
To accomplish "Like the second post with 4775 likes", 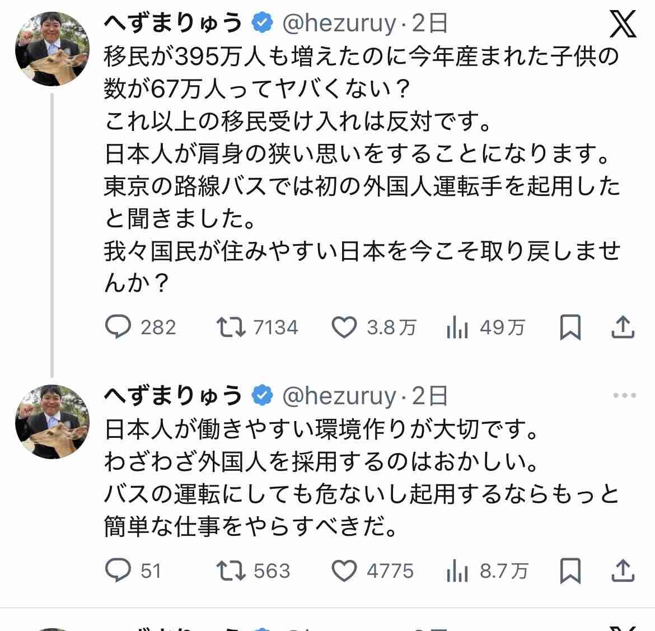I will 344,571.
